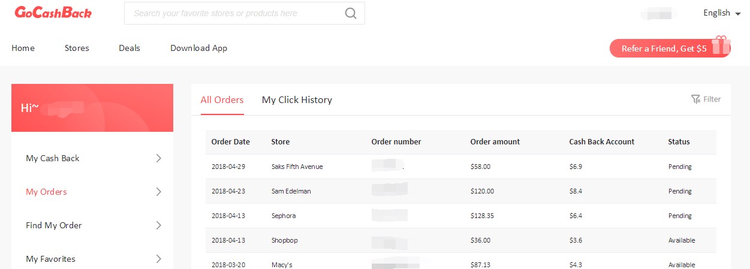This screenshot has height=269, width=750.
Task: Expand Find My Order chevron
Action: pos(158,225)
